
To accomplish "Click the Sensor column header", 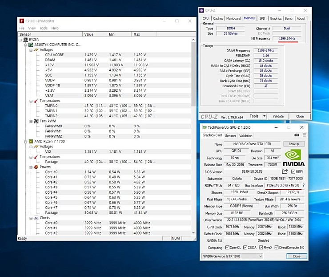I will (50, 34).
